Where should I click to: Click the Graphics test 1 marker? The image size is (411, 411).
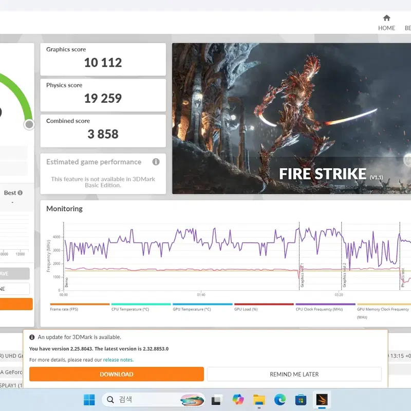coord(302,275)
